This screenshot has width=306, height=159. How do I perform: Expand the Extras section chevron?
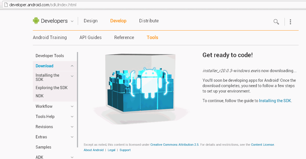[72, 137]
